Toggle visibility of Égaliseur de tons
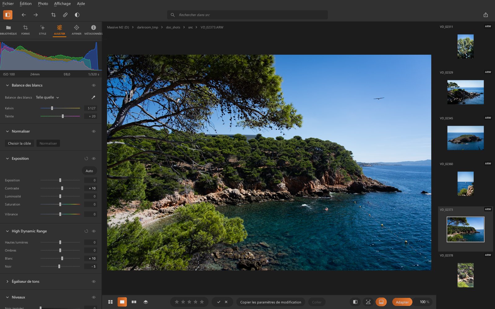Viewport: 495px width, 309px height. pos(94,281)
